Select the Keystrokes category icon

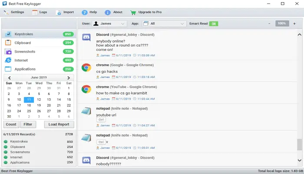click(x=8, y=34)
